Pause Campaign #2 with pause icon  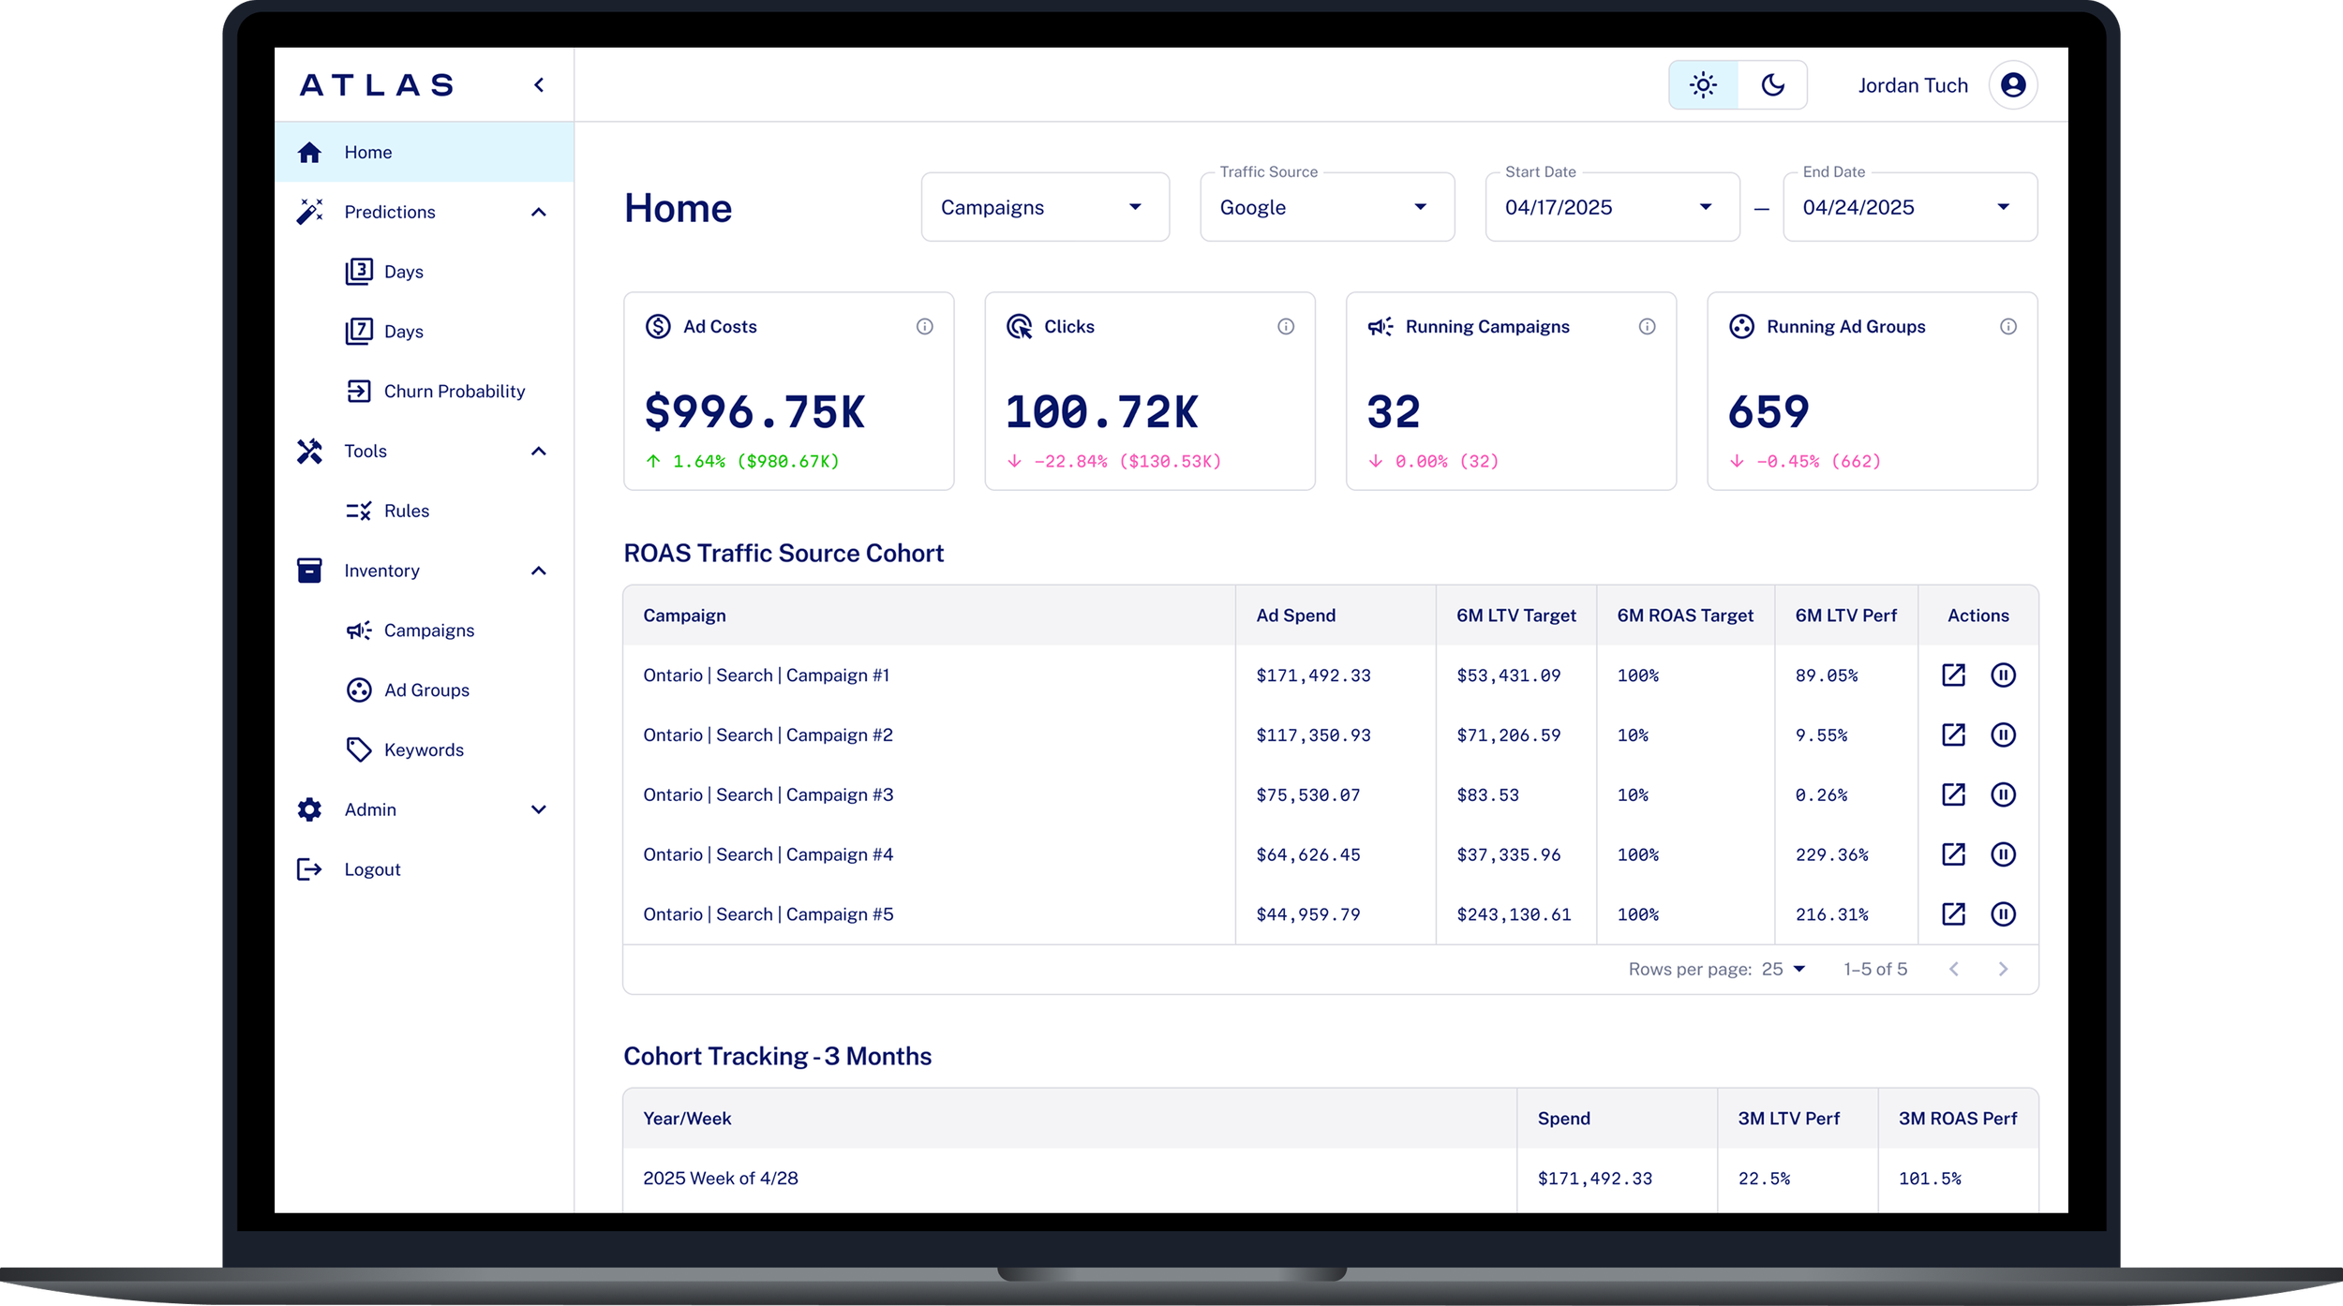pyautogui.click(x=2003, y=735)
